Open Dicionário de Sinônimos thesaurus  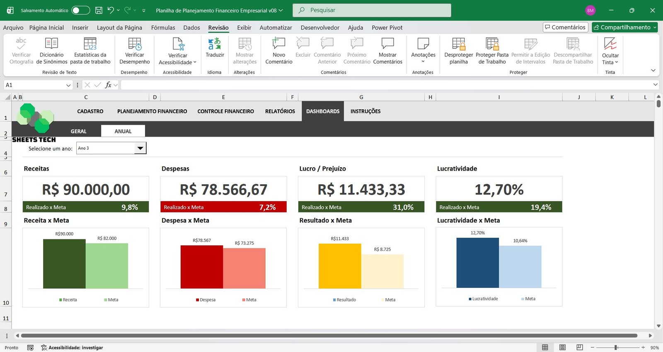pos(51,44)
